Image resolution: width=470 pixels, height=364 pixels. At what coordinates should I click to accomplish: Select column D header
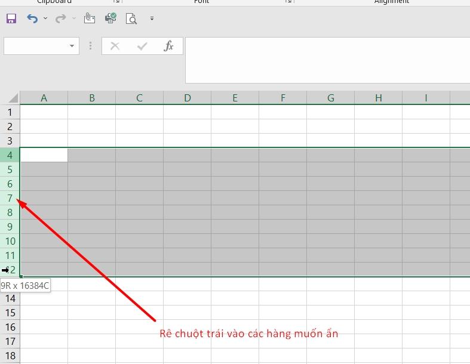(188, 98)
